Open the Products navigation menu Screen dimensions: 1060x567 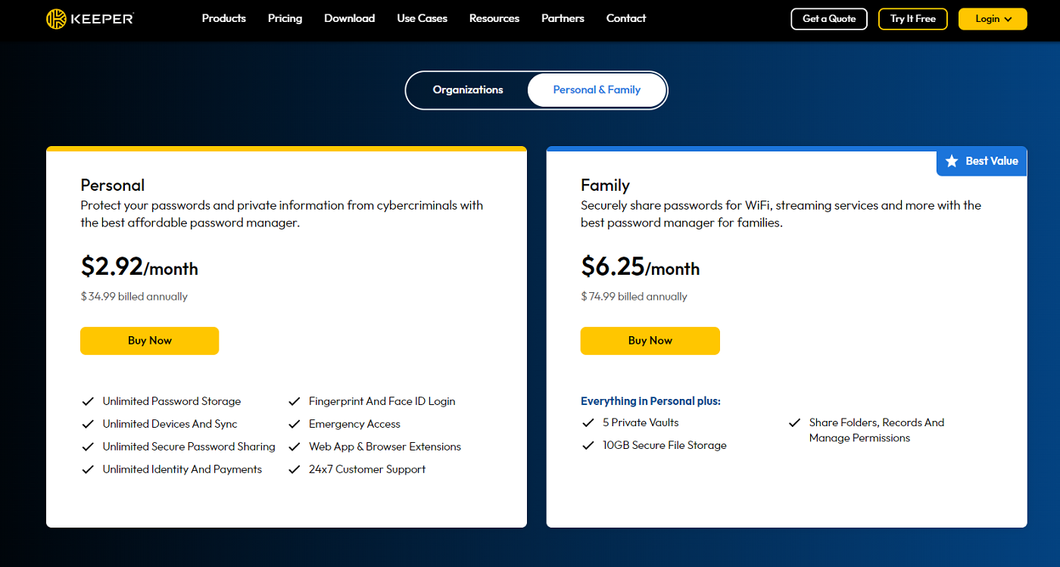click(x=223, y=18)
